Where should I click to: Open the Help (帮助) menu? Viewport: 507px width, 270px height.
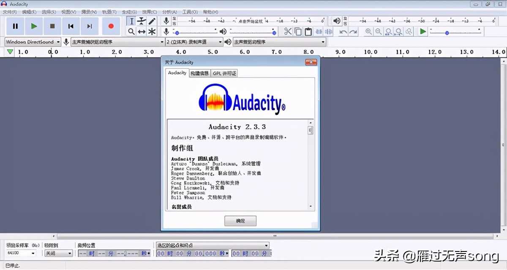(210, 12)
